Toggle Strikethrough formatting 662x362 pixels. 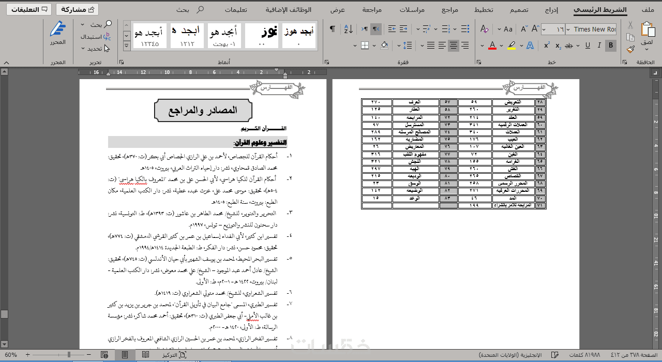569,46
